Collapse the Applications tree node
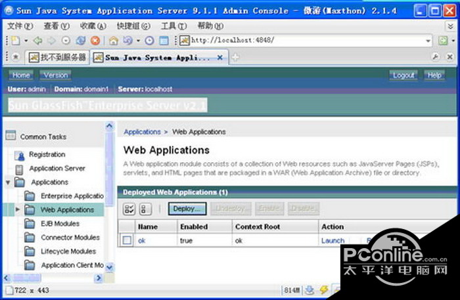The image size is (460, 300). pos(8,182)
